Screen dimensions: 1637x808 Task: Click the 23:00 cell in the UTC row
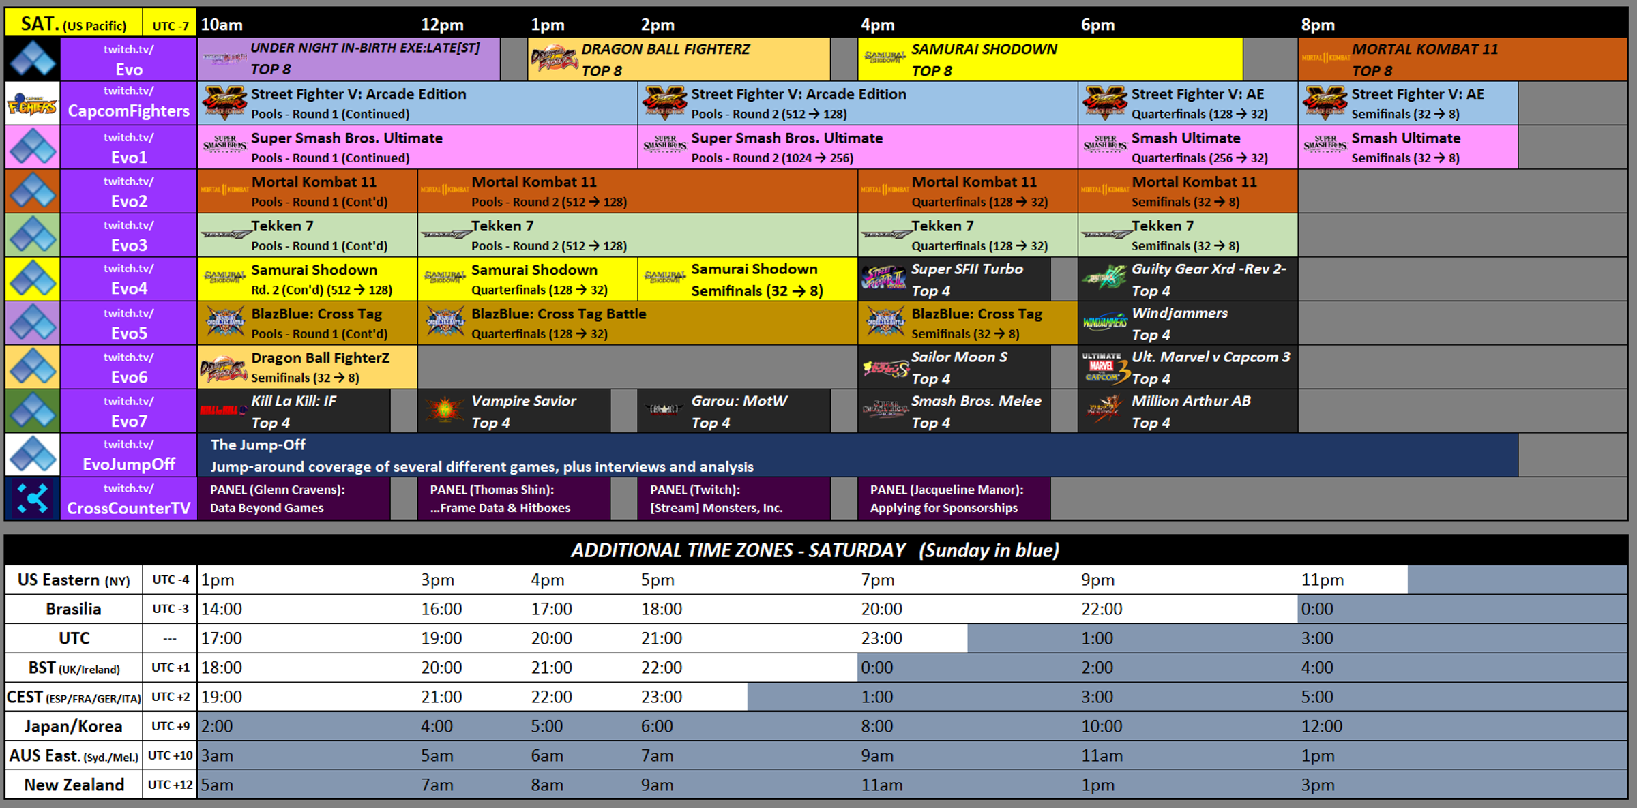click(x=881, y=638)
